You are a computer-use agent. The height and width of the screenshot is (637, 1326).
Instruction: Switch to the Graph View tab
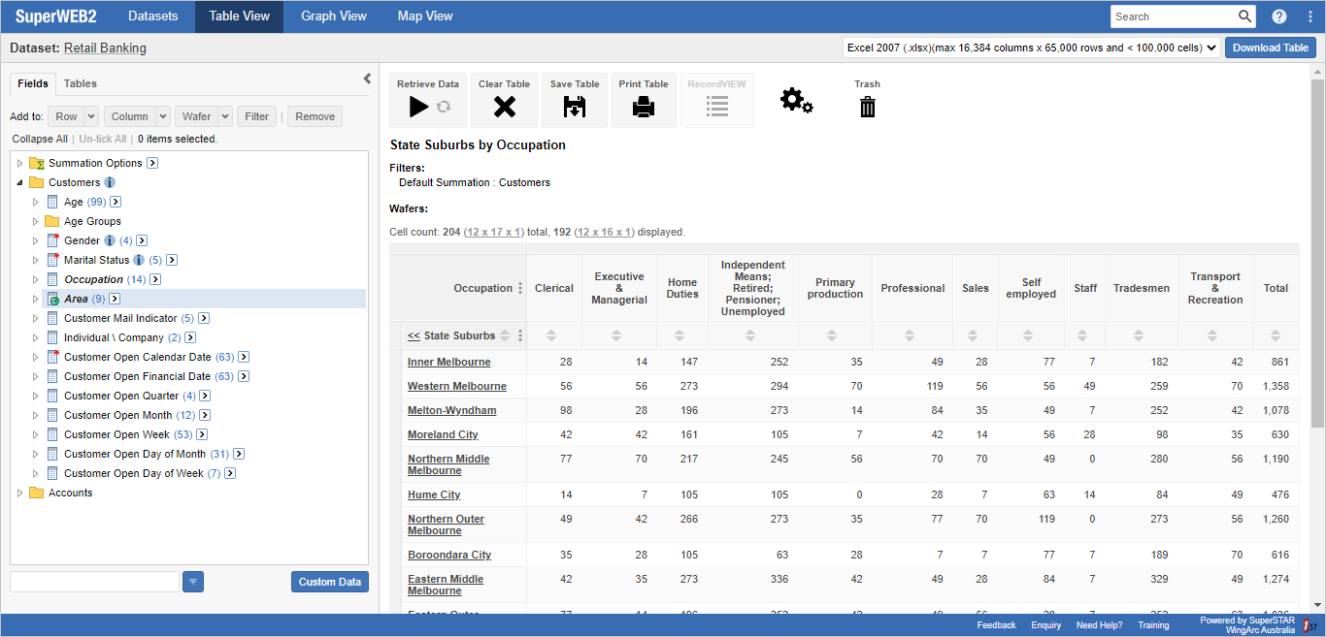[x=336, y=16]
